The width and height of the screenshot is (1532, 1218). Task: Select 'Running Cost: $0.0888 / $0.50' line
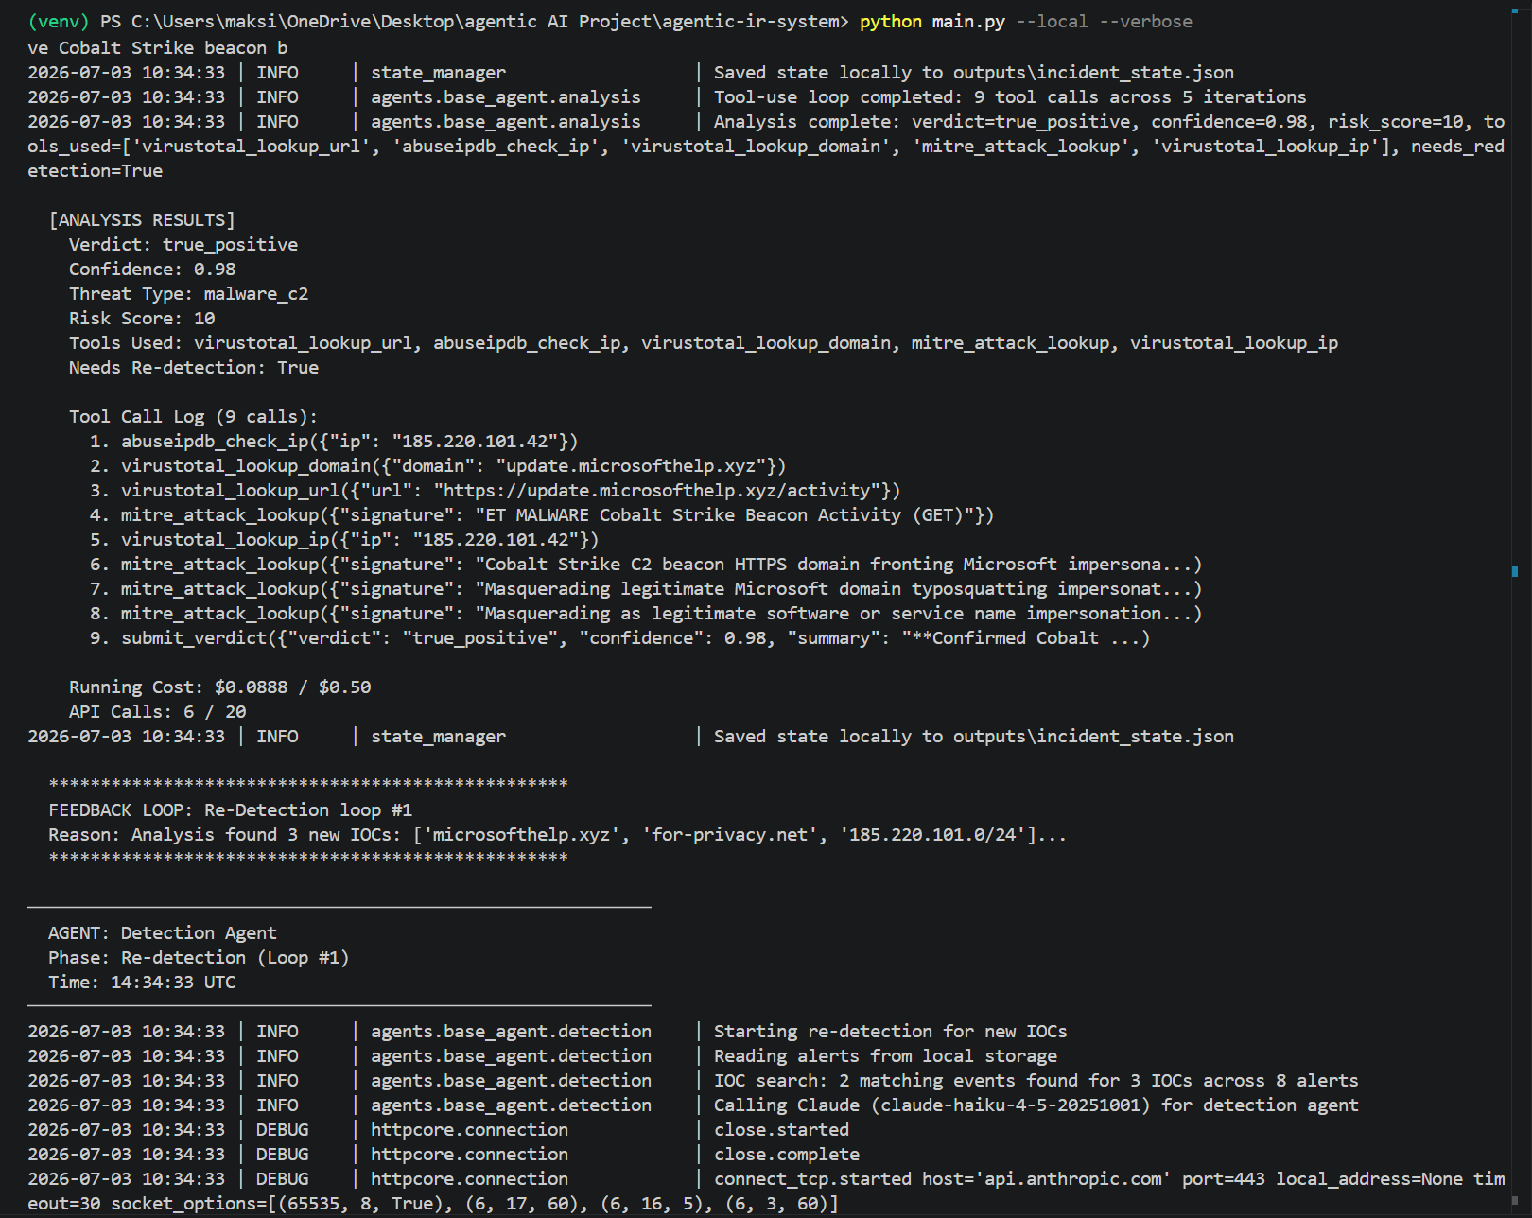pyautogui.click(x=220, y=687)
